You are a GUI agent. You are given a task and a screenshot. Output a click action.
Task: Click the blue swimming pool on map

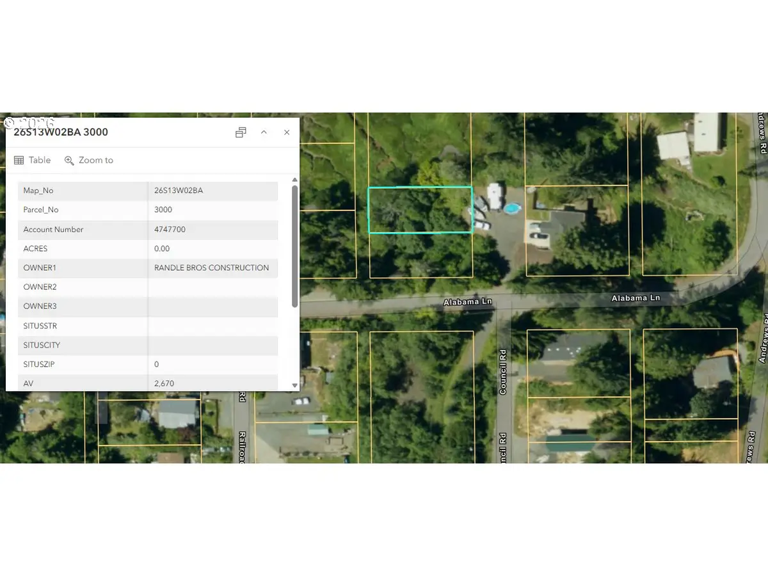pos(511,209)
